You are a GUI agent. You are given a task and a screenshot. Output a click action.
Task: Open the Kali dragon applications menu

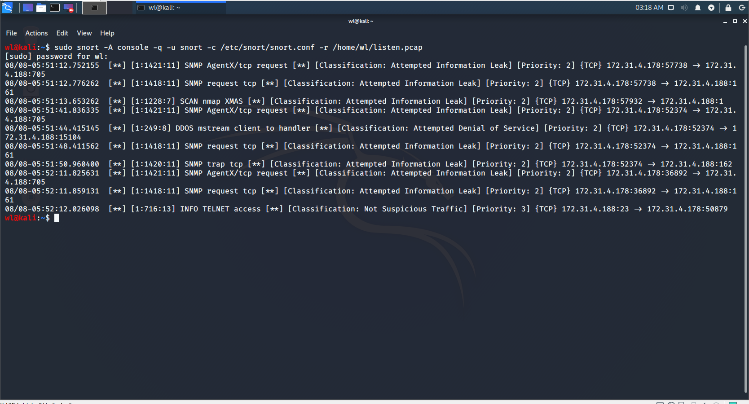(x=7, y=8)
